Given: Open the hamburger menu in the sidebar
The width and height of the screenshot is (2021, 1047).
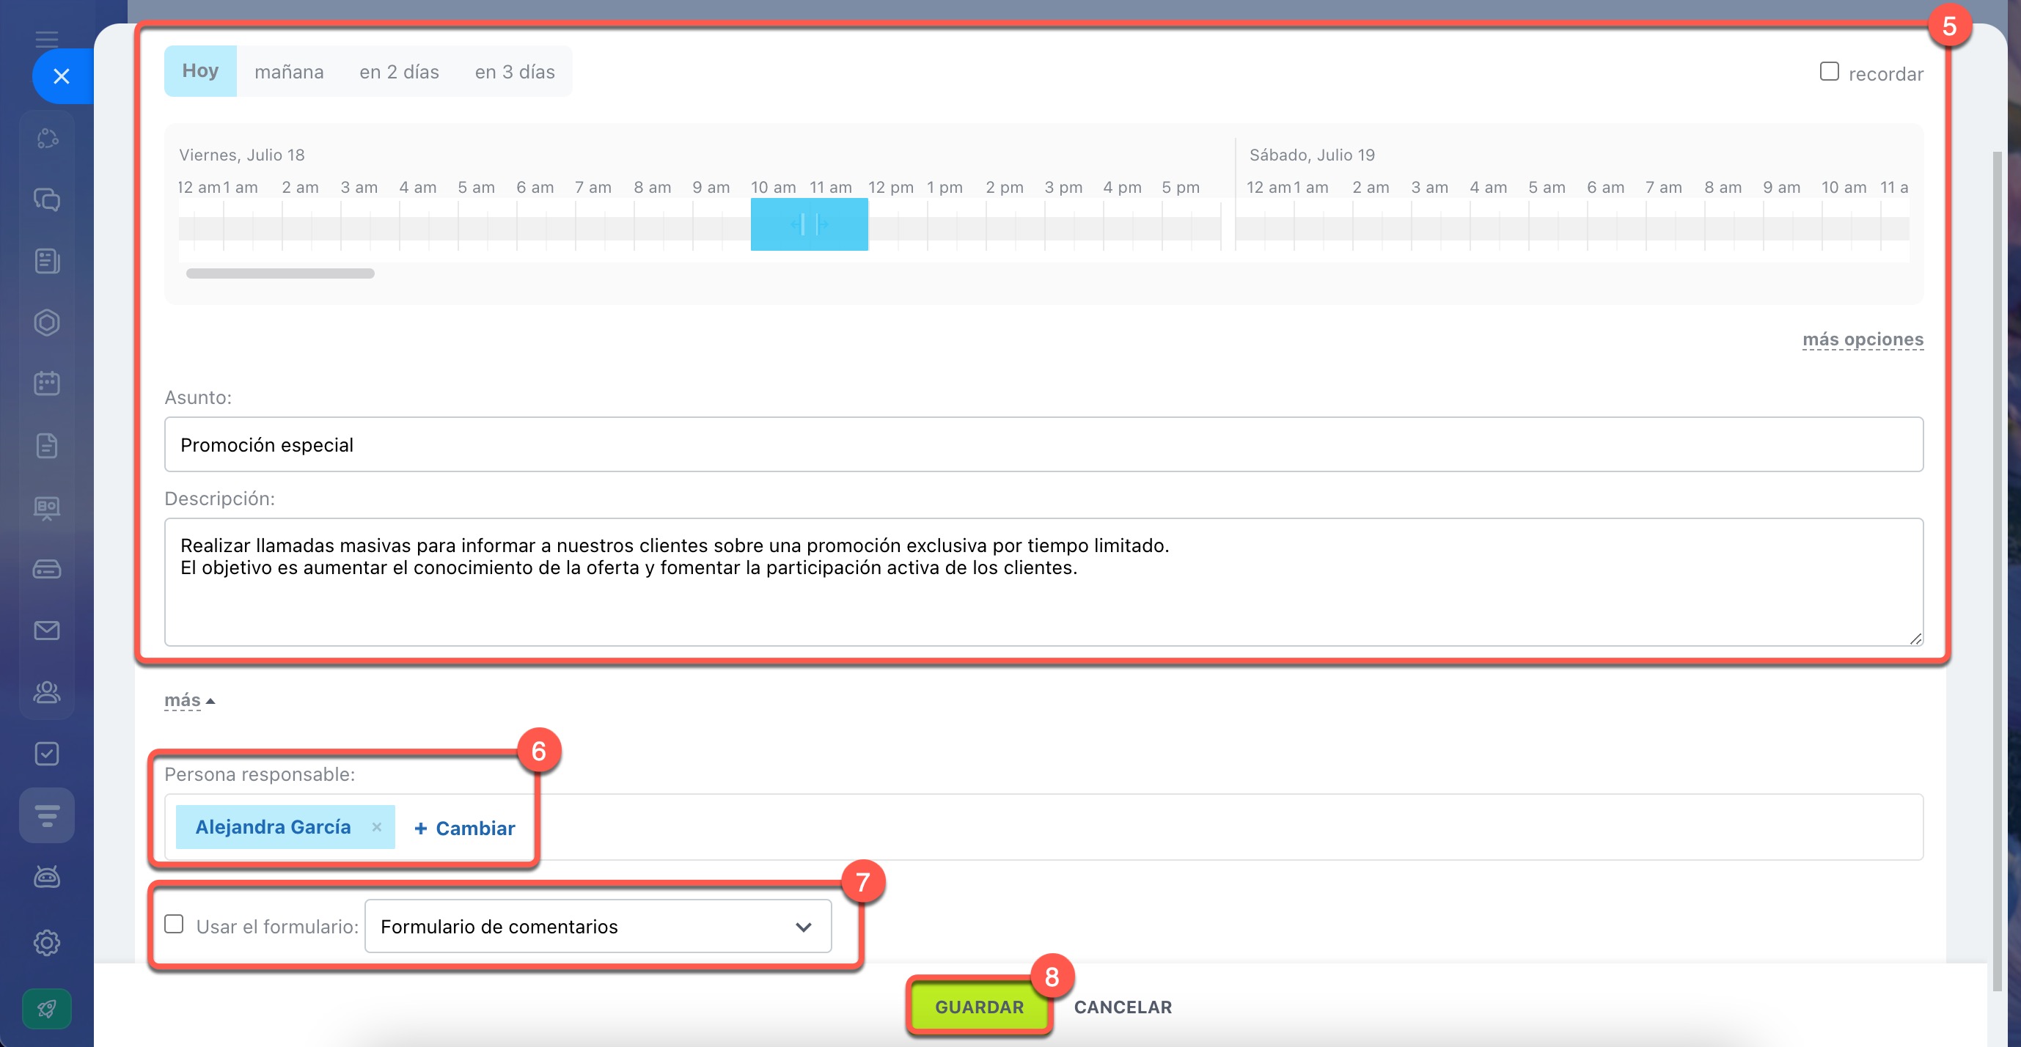Looking at the screenshot, I should 47,39.
